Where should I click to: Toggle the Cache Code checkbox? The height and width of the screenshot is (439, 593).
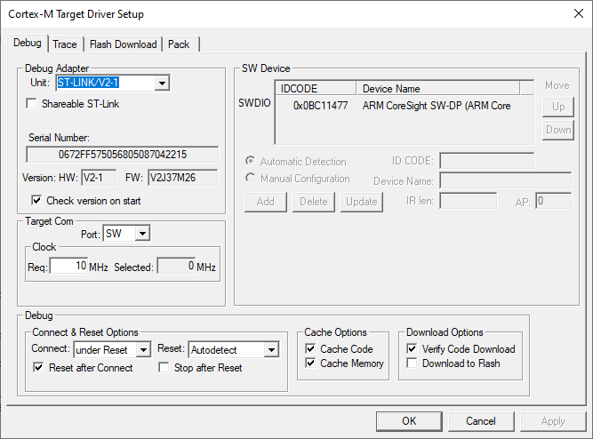tap(310, 348)
